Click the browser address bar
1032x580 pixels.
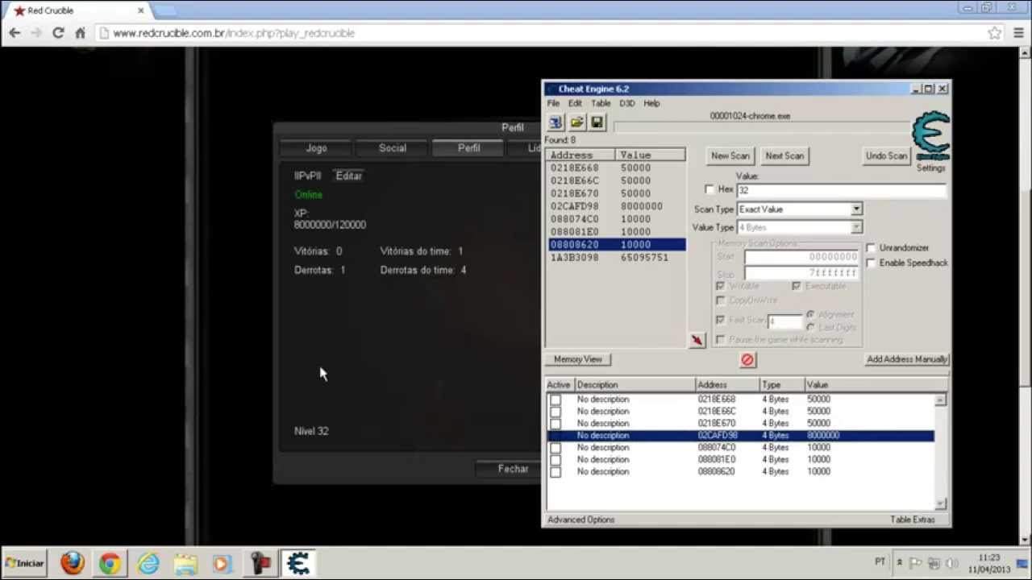pos(540,33)
